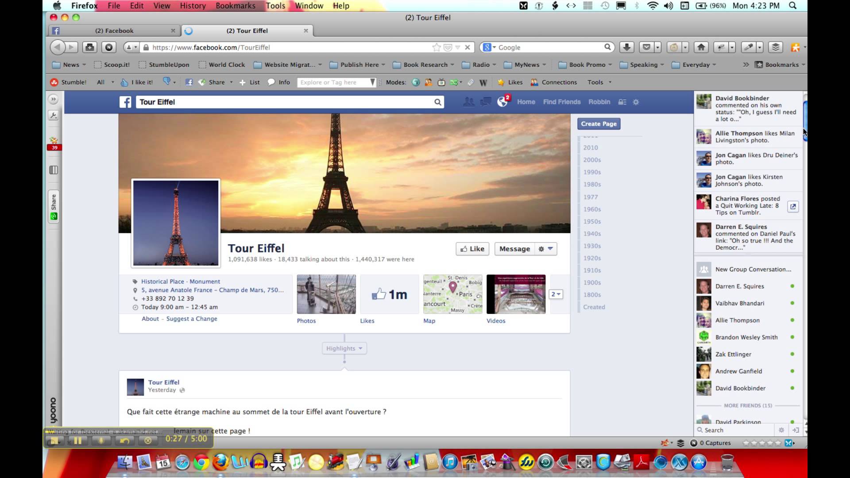The image size is (850, 478).
Task: Like the Tour Eiffel page
Action: pos(472,249)
